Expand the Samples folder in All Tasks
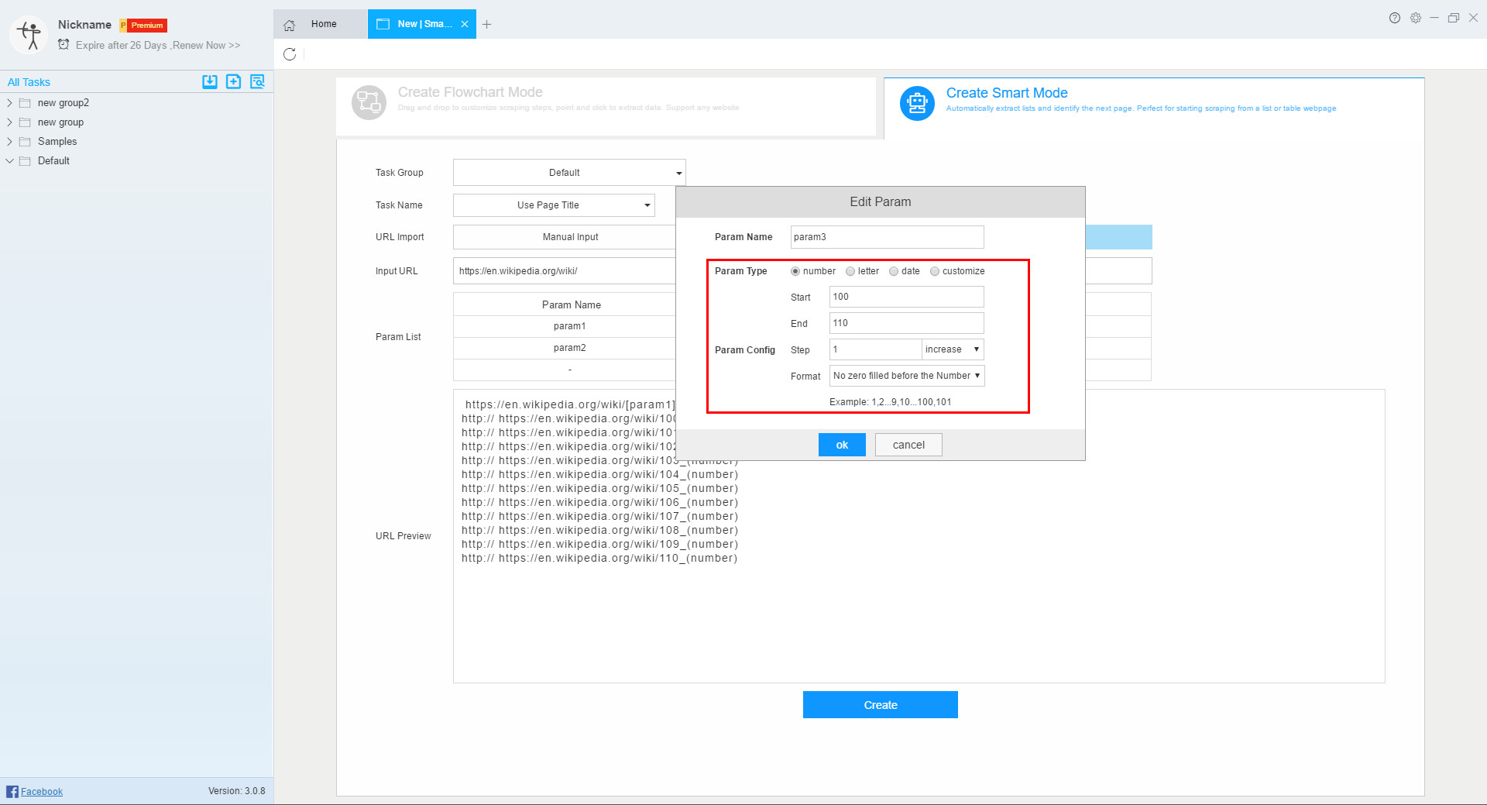The image size is (1487, 805). pos(9,141)
